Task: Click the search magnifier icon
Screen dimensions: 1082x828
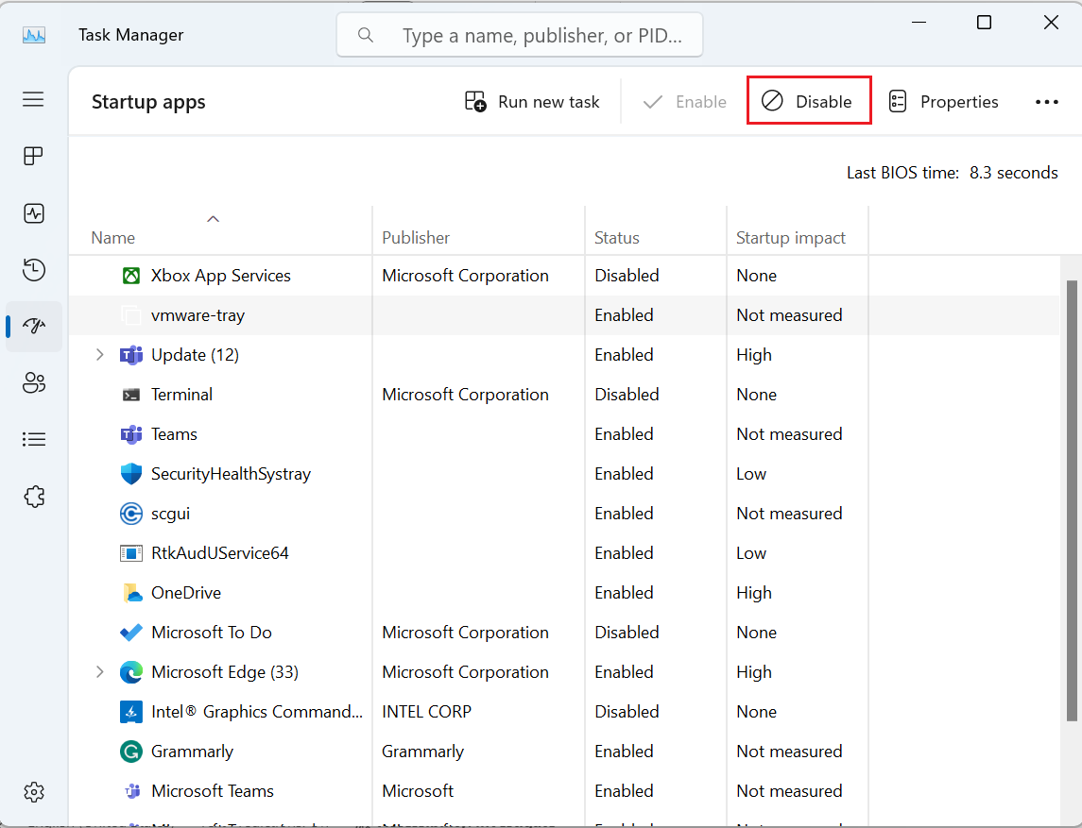Action: click(x=365, y=34)
